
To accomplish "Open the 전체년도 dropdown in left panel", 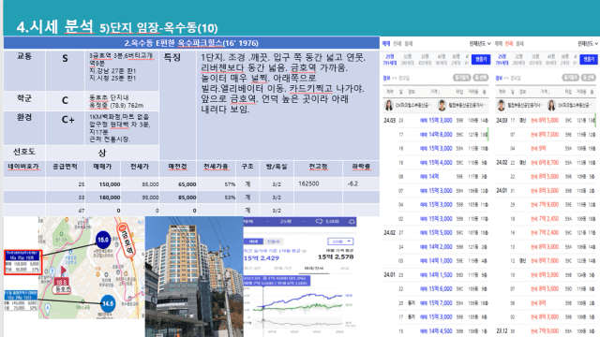I will point(480,44).
